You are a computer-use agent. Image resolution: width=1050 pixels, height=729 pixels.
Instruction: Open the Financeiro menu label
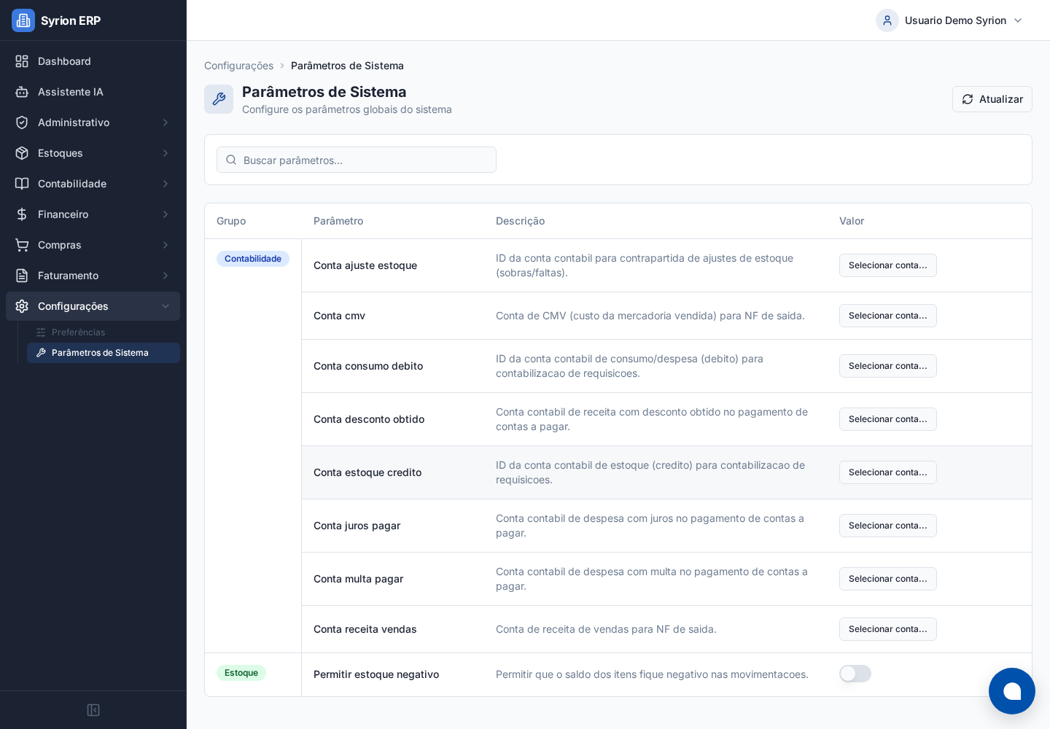[x=63, y=214]
